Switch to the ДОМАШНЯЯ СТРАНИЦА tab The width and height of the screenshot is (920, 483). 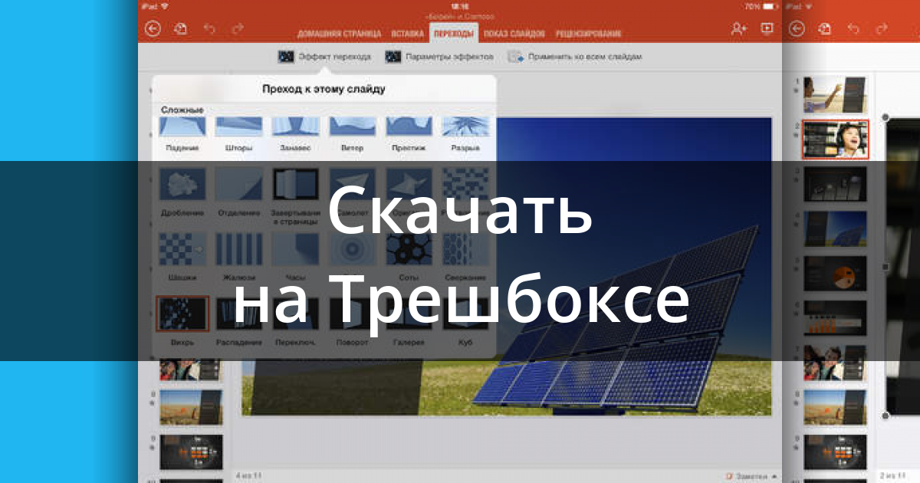click(x=339, y=34)
